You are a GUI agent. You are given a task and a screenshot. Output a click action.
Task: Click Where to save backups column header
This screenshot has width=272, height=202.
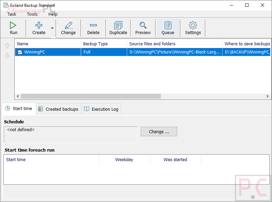point(247,44)
